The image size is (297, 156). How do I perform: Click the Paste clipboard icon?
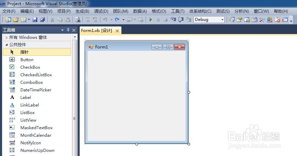[67, 20]
